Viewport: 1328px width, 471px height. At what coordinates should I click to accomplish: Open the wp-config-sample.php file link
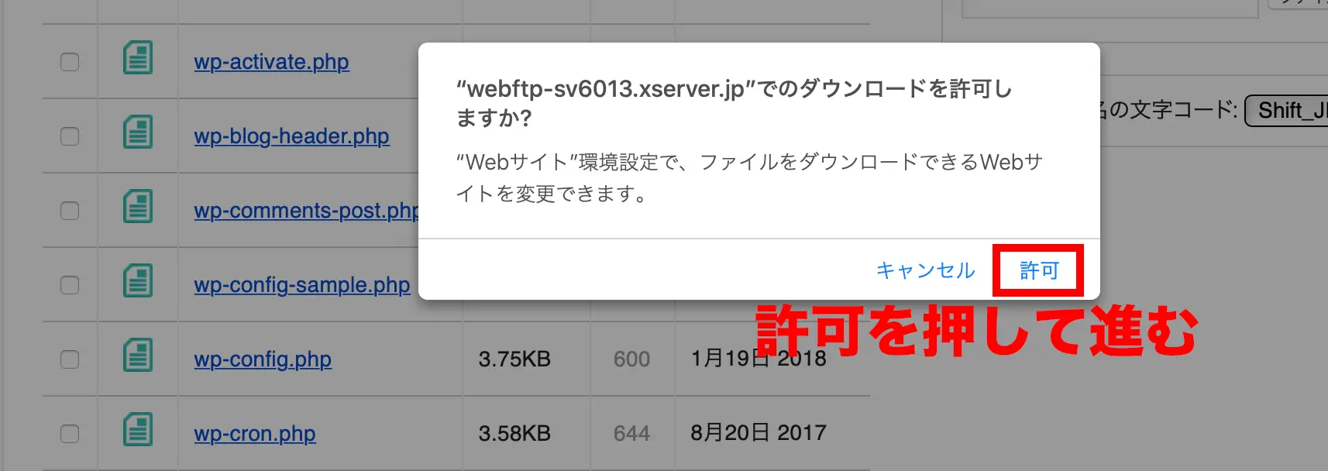302,285
